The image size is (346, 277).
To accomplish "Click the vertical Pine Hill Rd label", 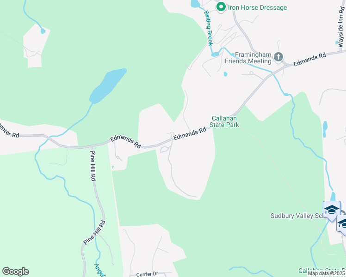I will (x=93, y=166).
